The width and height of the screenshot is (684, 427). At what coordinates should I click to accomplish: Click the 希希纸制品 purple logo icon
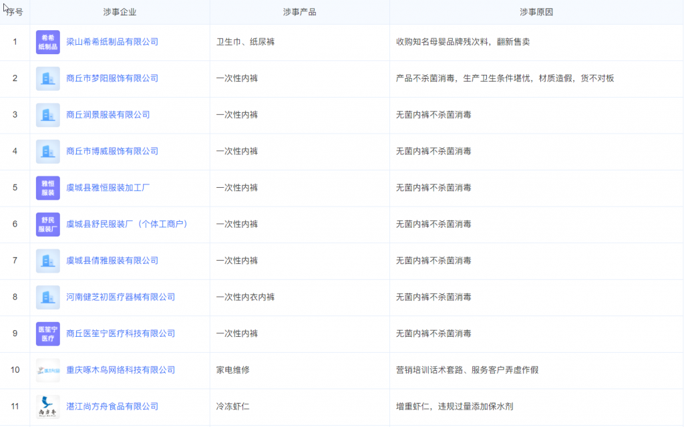(x=48, y=42)
